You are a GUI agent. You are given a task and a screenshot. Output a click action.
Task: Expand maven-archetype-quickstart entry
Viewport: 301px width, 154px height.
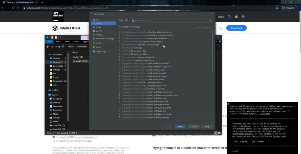pos(120,108)
